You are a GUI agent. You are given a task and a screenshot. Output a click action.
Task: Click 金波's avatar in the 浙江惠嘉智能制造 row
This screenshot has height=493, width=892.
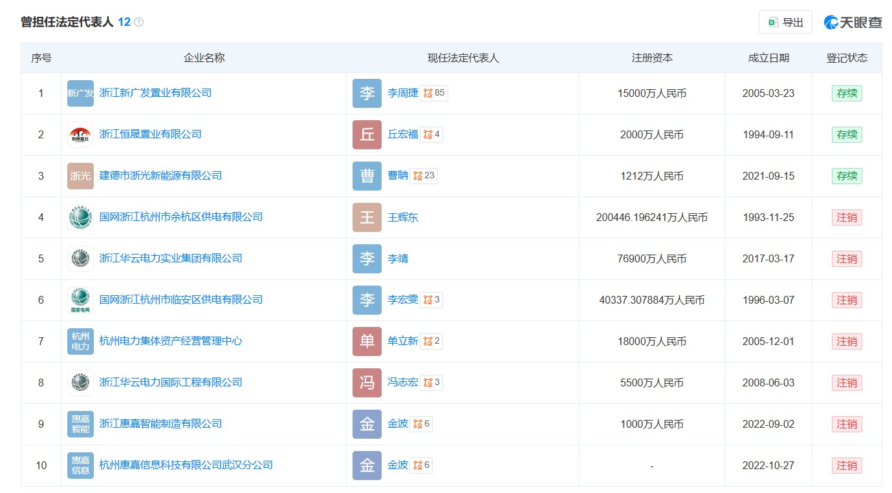click(367, 424)
